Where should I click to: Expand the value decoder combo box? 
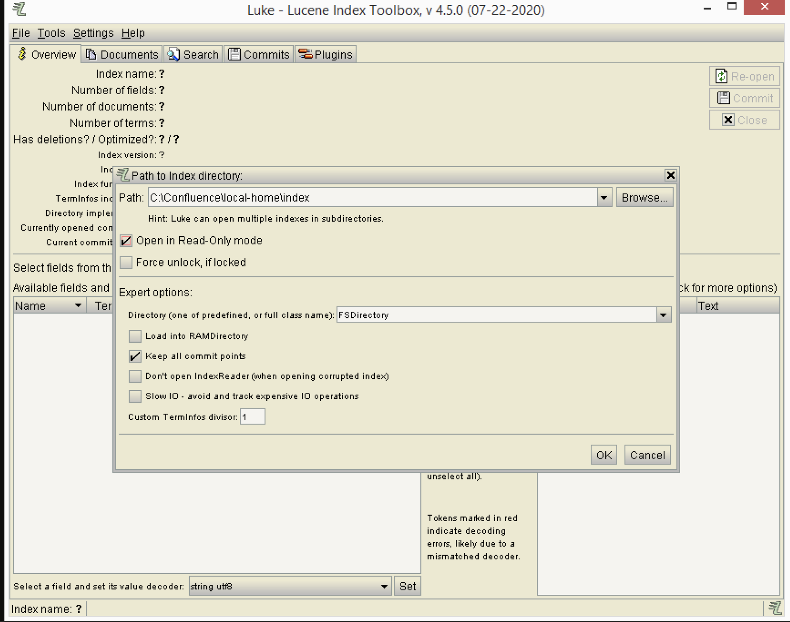click(x=384, y=586)
